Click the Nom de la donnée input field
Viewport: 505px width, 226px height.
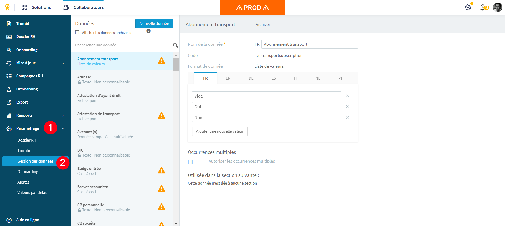coord(310,44)
